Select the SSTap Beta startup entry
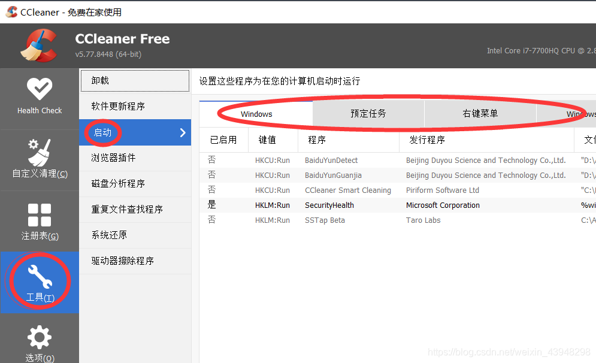This screenshot has width=596, height=363. (x=398, y=220)
